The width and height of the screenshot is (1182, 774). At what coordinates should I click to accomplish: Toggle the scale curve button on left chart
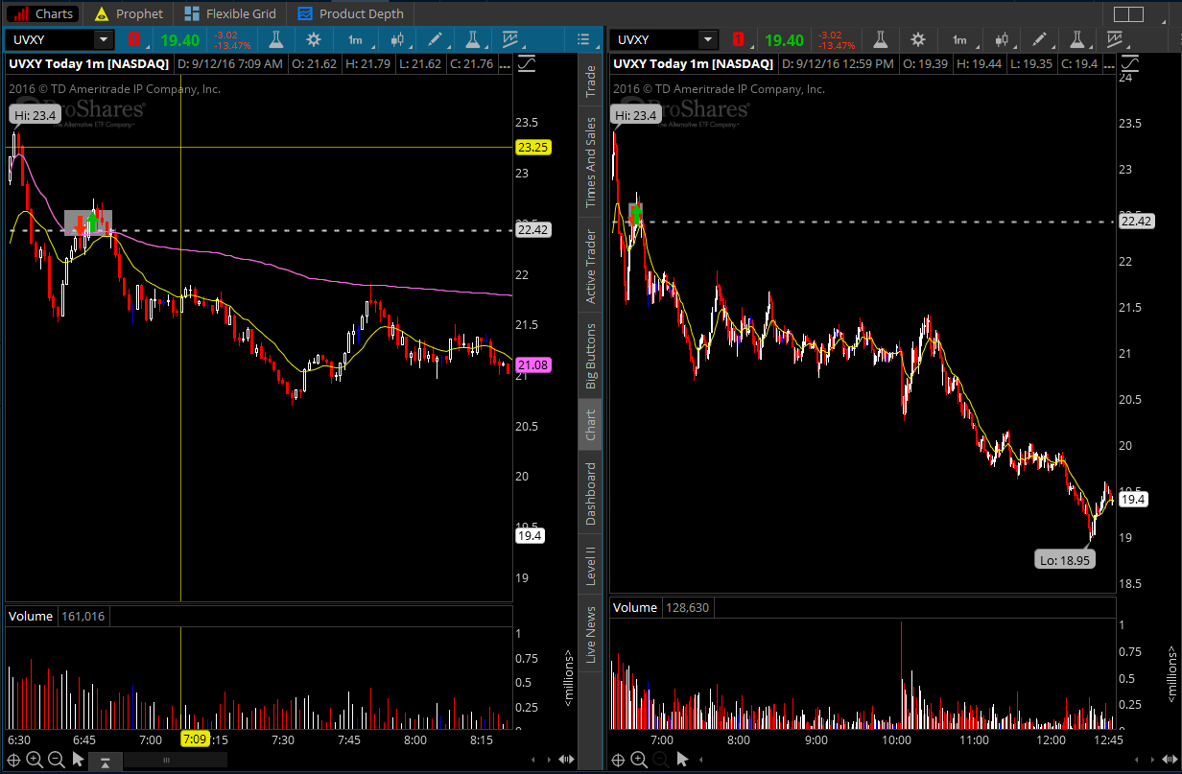pyautogui.click(x=527, y=63)
